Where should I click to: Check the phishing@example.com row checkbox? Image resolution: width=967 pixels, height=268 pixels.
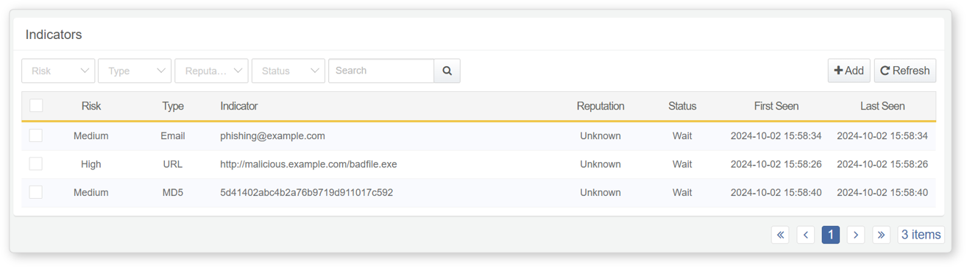point(36,136)
